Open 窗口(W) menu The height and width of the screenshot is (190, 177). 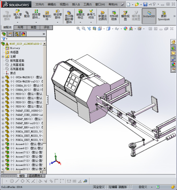pos(100,4)
